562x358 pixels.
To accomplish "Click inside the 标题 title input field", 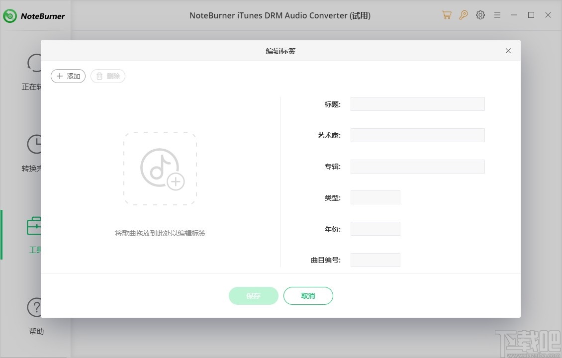I will pos(417,103).
